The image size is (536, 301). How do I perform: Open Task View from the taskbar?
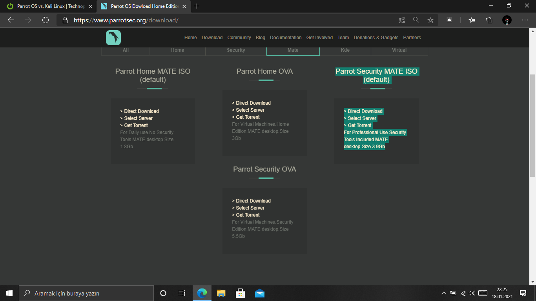tap(182, 293)
